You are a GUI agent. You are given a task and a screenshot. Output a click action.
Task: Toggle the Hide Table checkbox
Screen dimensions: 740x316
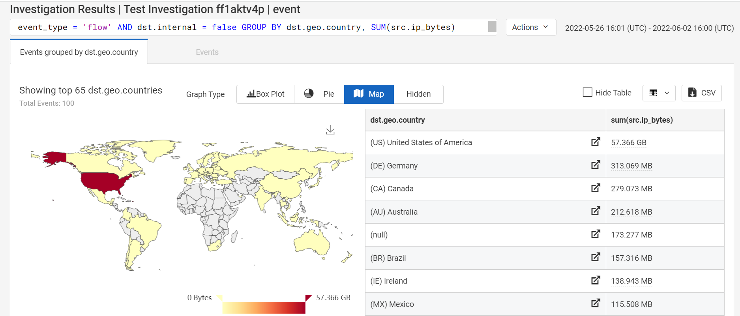[x=587, y=92]
